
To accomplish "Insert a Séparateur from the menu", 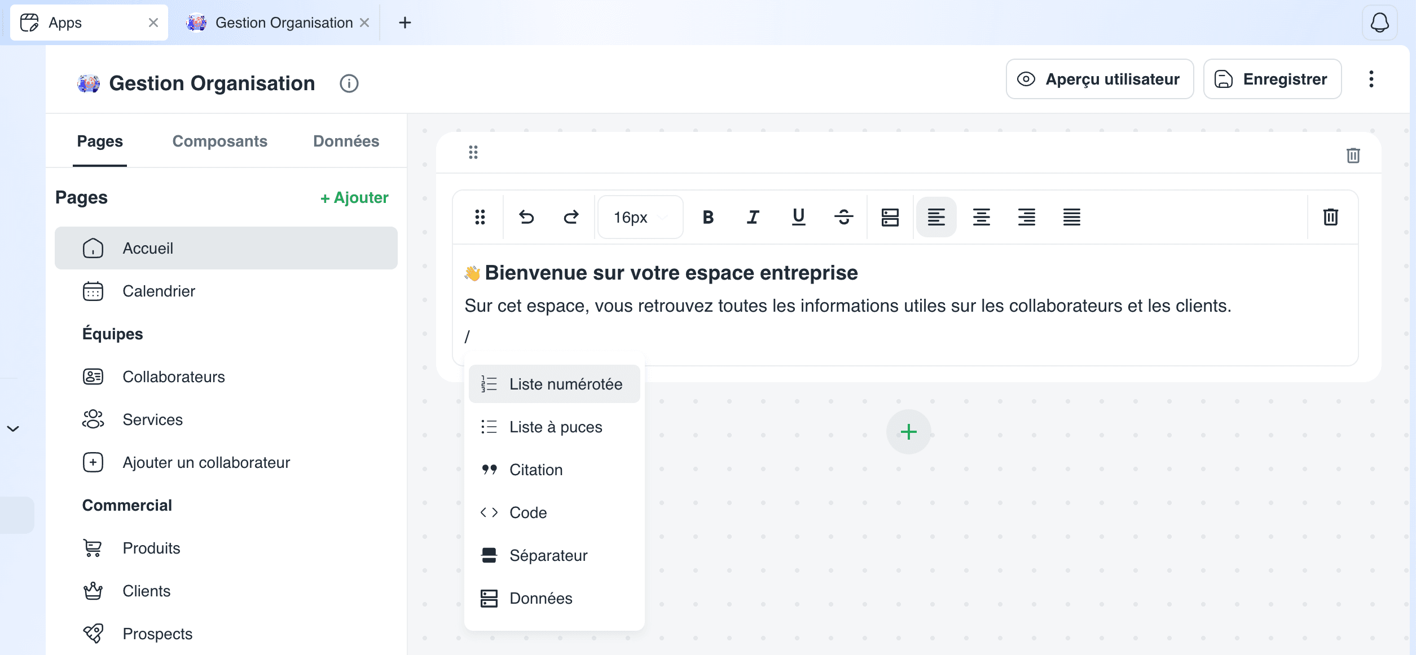I will (x=554, y=555).
